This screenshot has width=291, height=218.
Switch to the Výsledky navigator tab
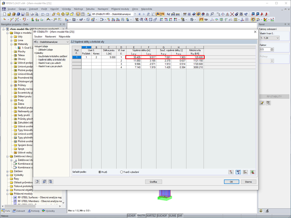click(x=48, y=211)
